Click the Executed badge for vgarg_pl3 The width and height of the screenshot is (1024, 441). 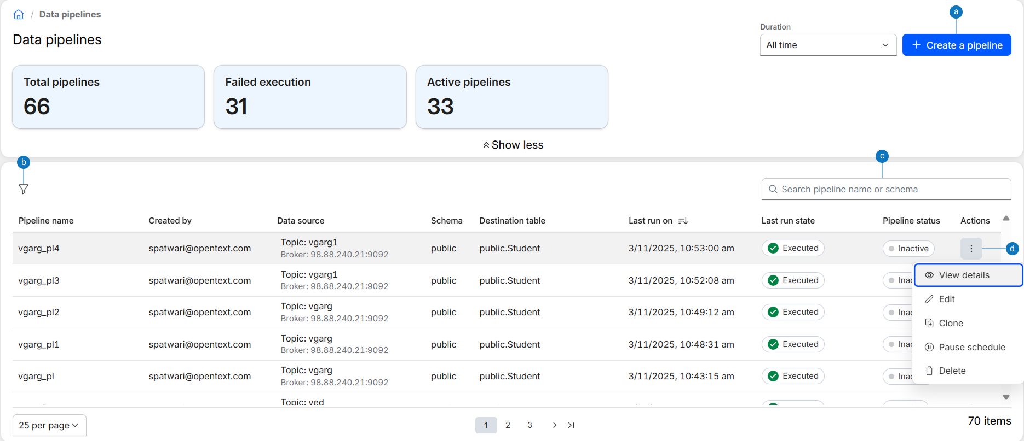coord(793,280)
